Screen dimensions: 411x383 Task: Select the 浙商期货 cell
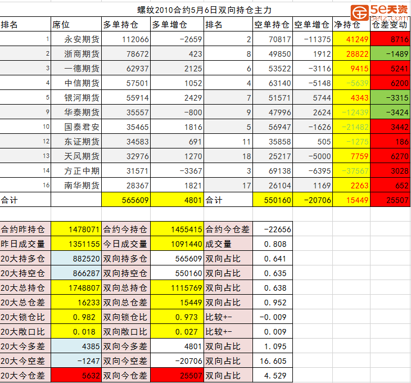[x=76, y=54]
